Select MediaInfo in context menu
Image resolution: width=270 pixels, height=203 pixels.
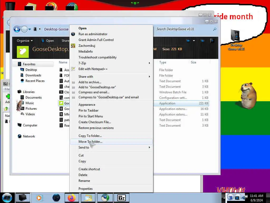coord(111,52)
